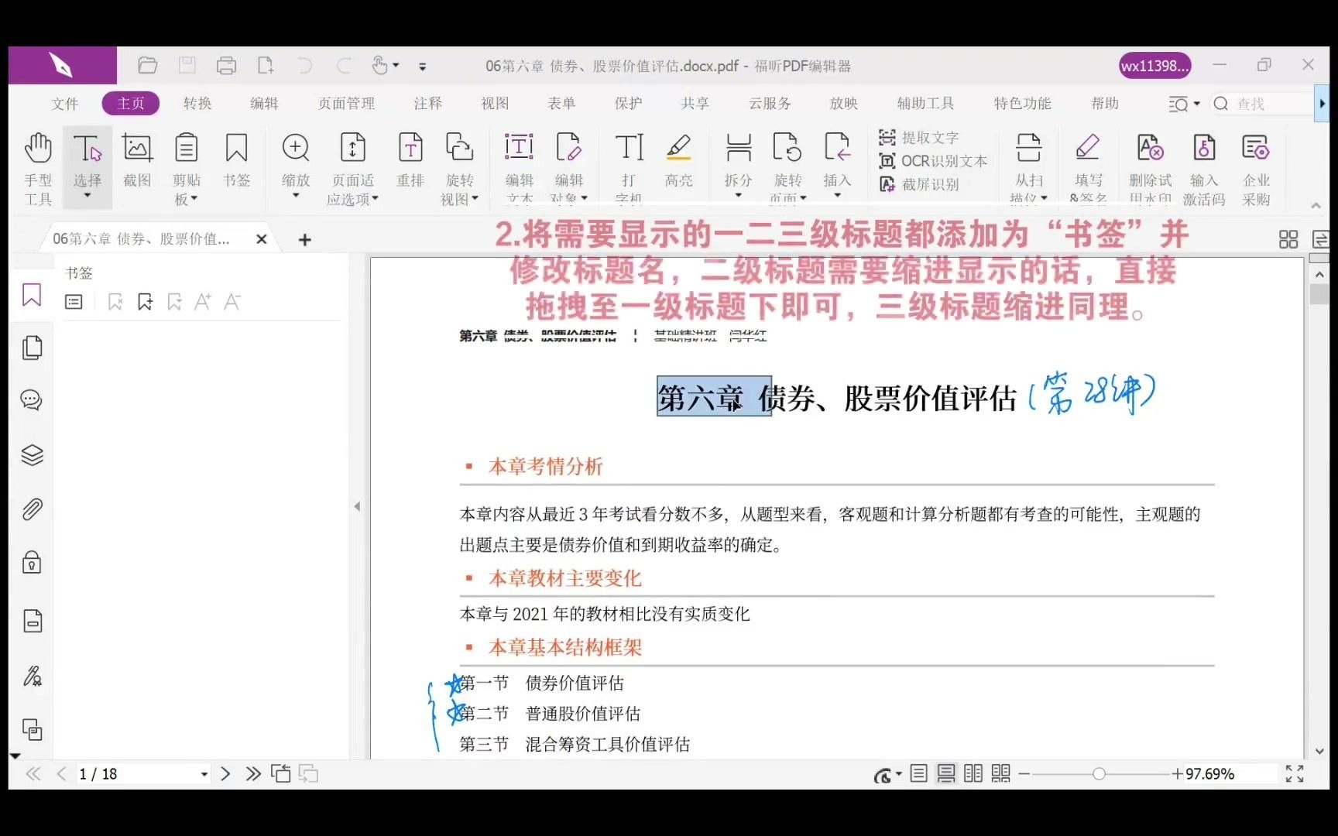The width and height of the screenshot is (1338, 836).
Task: Click Screenshot Recognition (截屏识别)
Action: [x=919, y=184]
